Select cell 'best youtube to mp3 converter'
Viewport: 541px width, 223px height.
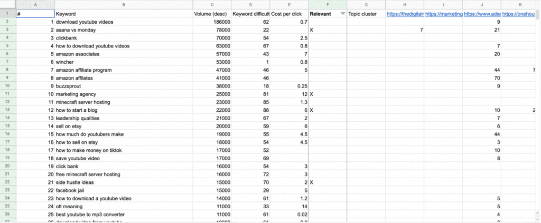[124, 215]
